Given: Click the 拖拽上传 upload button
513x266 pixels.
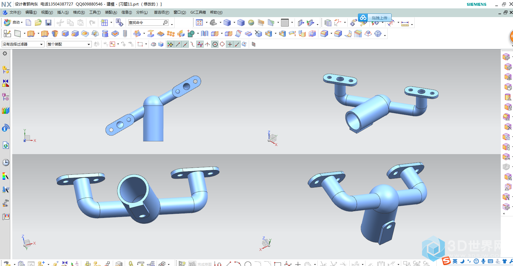Looking at the screenshot, I should coord(375,18).
